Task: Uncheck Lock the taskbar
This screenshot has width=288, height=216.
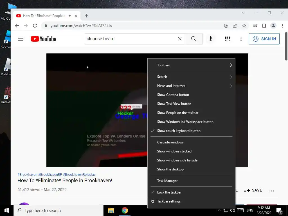Action: coord(191,192)
